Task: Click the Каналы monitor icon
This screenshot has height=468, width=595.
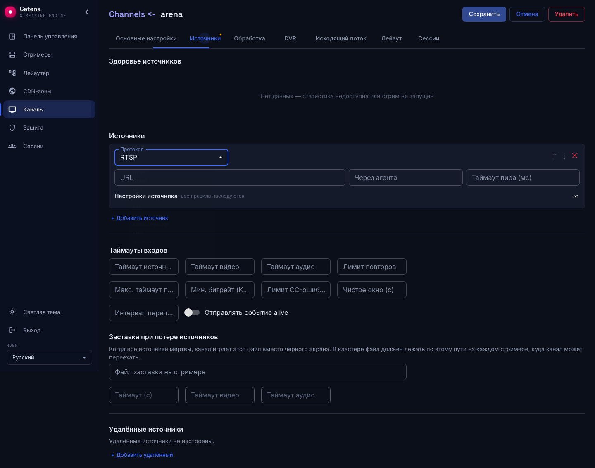Action: 12,109
